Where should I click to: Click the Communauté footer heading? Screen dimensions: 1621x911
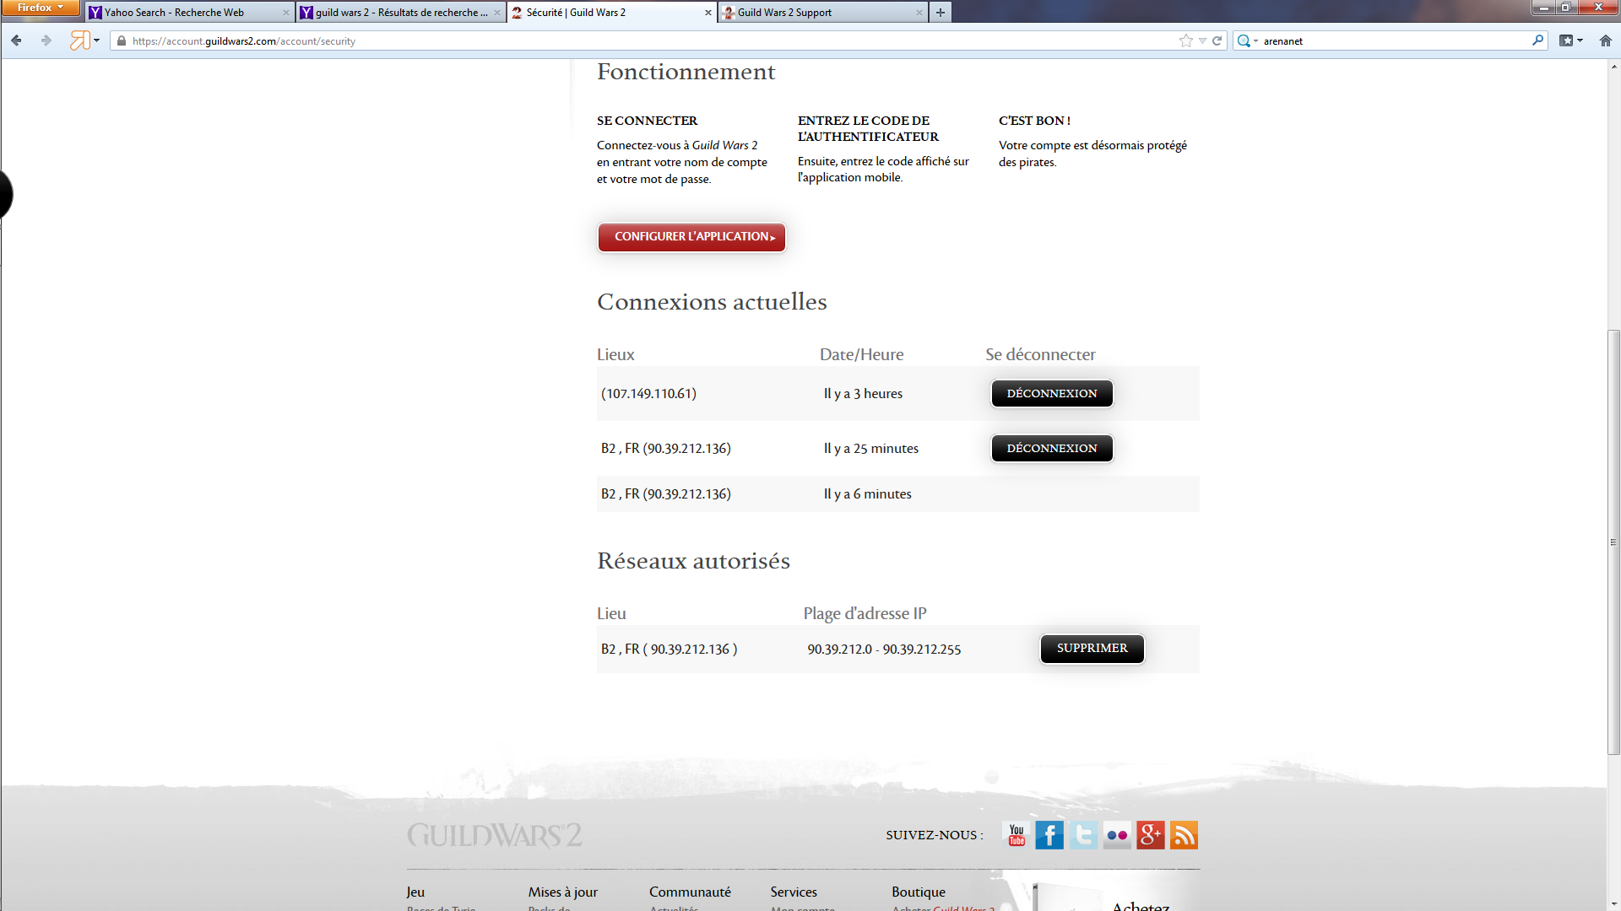pyautogui.click(x=690, y=892)
